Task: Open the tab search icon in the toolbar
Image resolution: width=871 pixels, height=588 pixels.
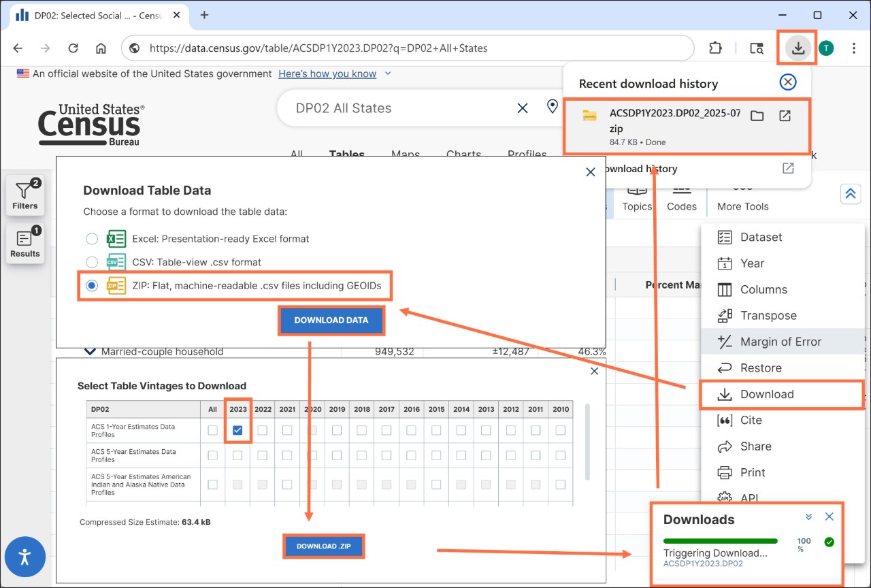Action: pyautogui.click(x=756, y=48)
